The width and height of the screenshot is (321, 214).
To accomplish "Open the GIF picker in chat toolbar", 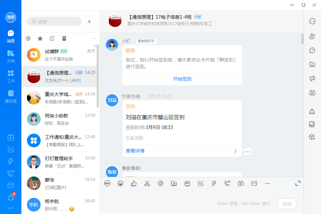I will click(x=107, y=183).
